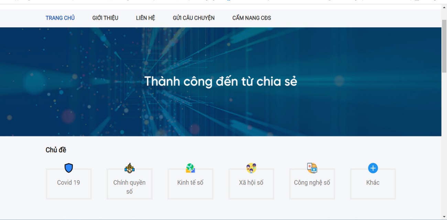Open the GIỚI THIỆU page
447x220 pixels.
[105, 18]
